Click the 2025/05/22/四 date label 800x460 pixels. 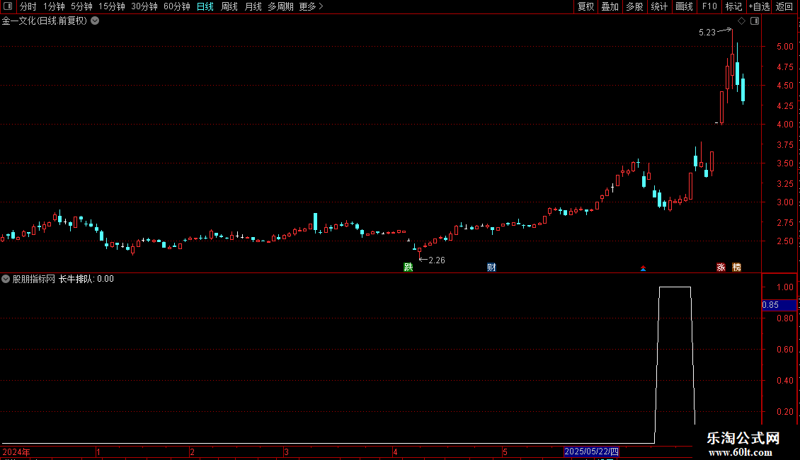pyautogui.click(x=591, y=452)
